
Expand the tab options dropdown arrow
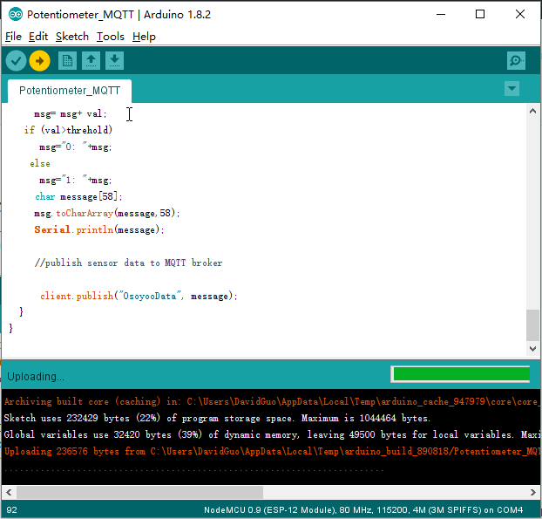click(512, 89)
